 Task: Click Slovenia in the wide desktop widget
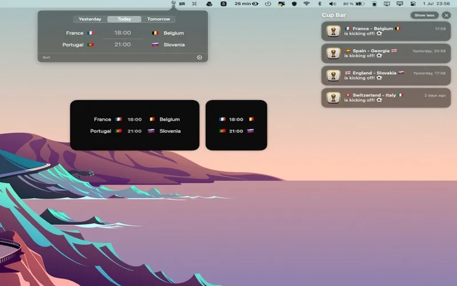pyautogui.click(x=170, y=131)
